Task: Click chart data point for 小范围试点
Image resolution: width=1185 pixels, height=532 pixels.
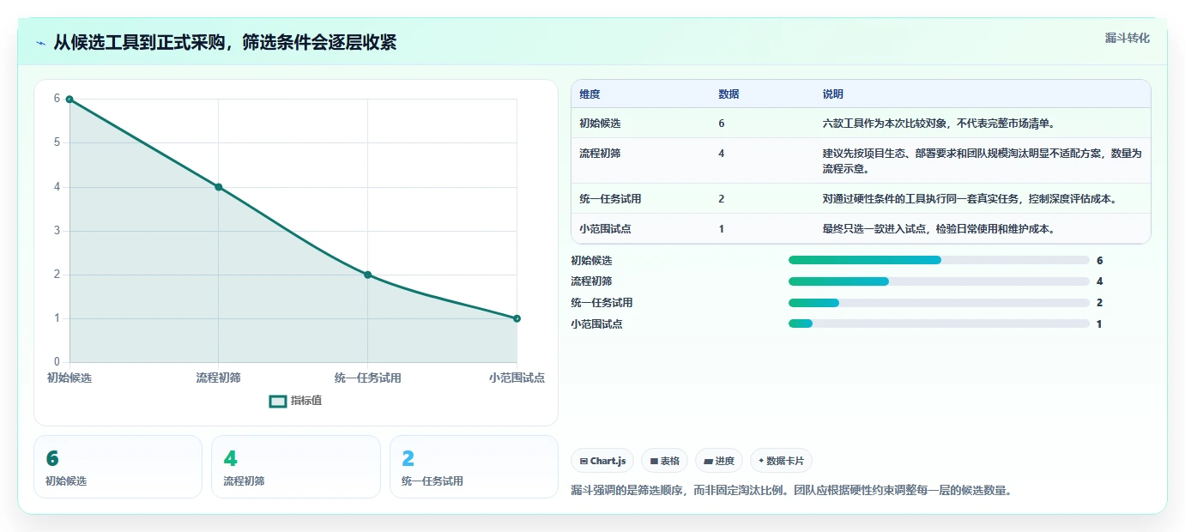Action: point(517,318)
